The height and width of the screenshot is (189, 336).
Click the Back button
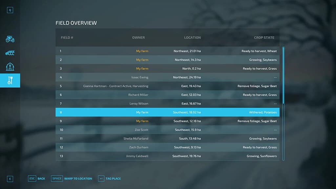tap(41, 178)
